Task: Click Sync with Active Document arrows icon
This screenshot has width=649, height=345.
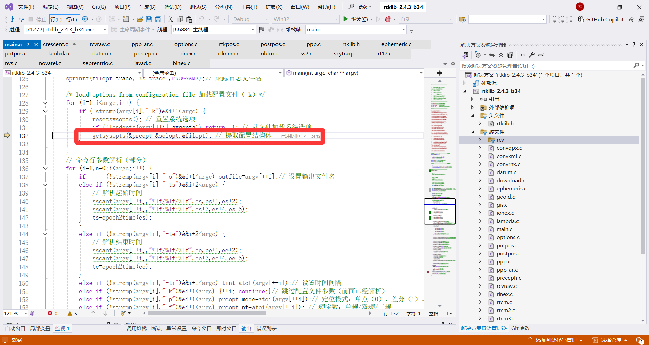Action: tap(492, 55)
